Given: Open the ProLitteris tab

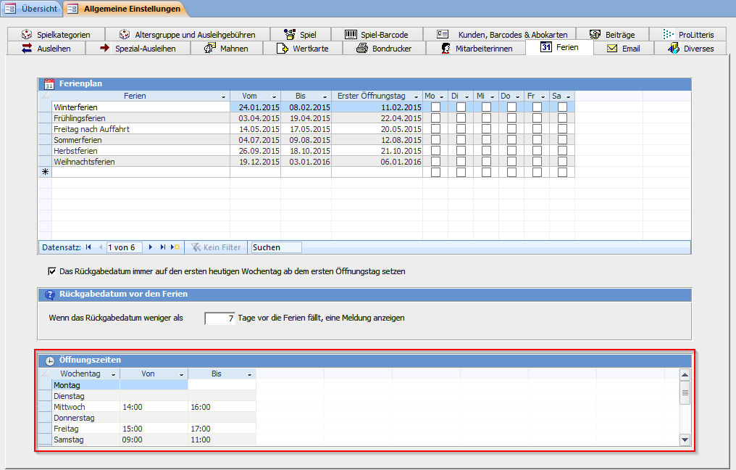Looking at the screenshot, I should coord(689,34).
